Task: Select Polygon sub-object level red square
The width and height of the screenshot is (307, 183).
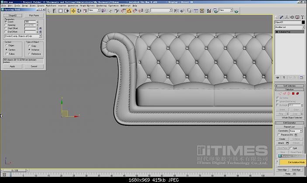Action: [x=293, y=93]
